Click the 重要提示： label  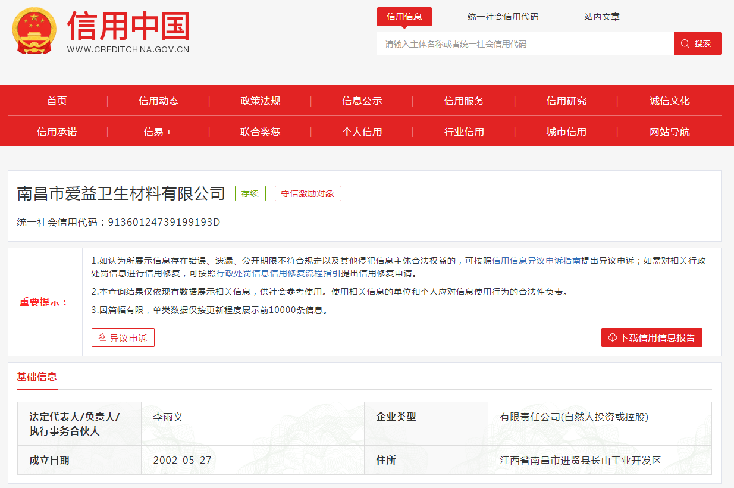click(x=44, y=302)
